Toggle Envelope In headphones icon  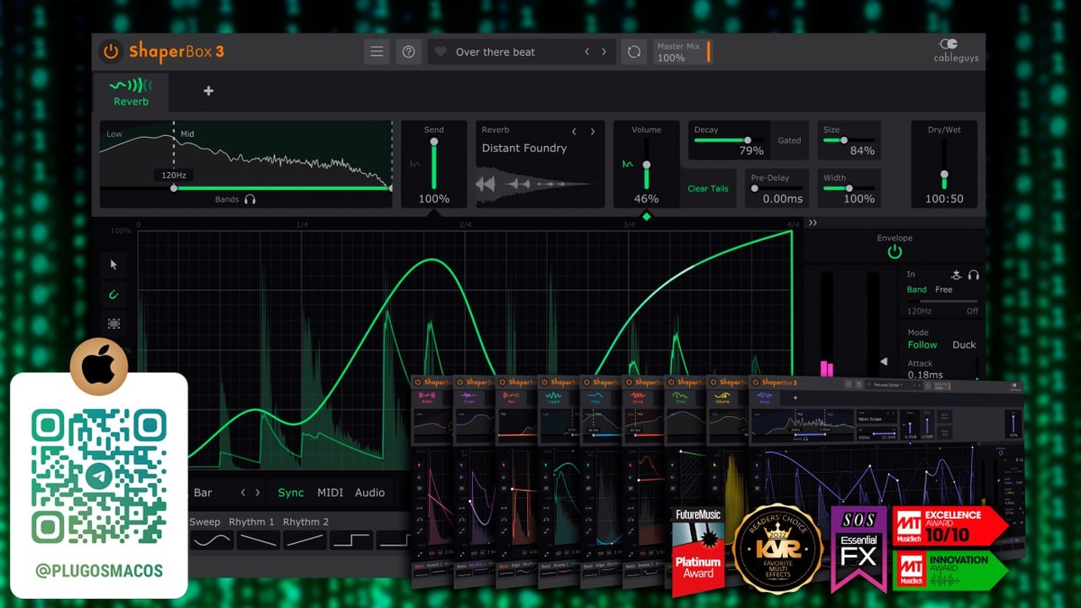tap(973, 275)
